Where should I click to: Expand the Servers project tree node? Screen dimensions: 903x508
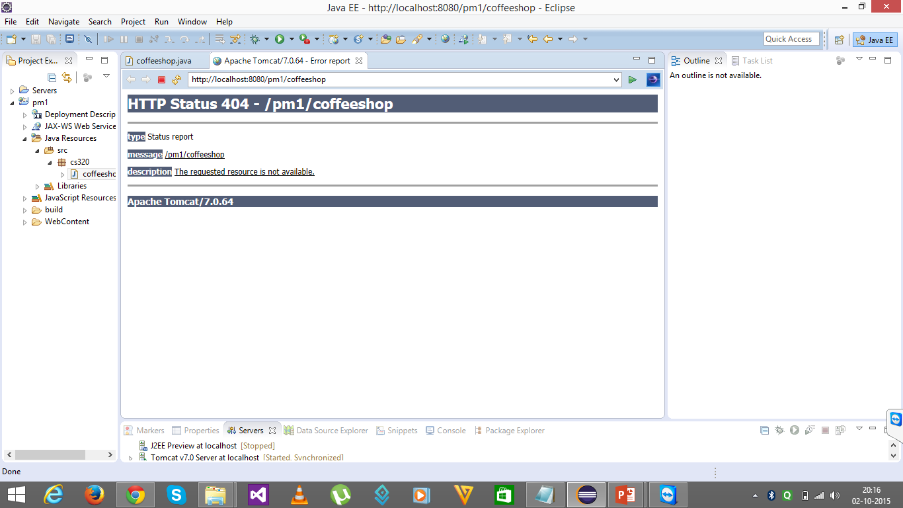pos(12,91)
